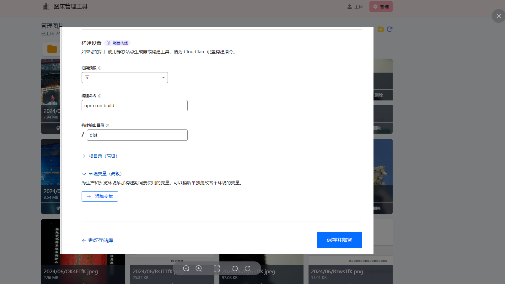Rotate image clockwise
This screenshot has width=505, height=284.
pyautogui.click(x=248, y=268)
